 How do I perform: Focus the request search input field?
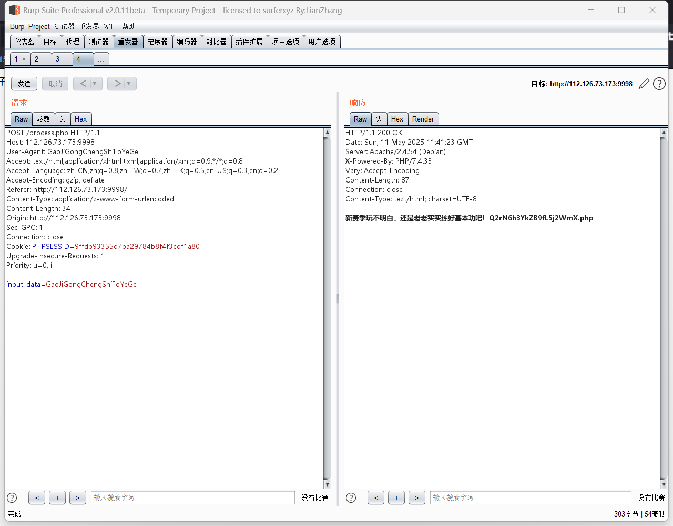(x=193, y=498)
